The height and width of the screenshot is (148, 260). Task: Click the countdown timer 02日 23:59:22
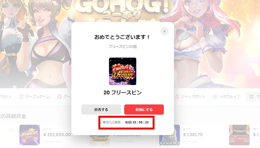(x=137, y=122)
